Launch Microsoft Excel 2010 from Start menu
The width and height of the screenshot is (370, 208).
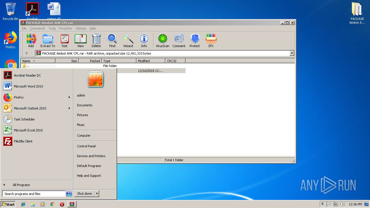pyautogui.click(x=37, y=130)
